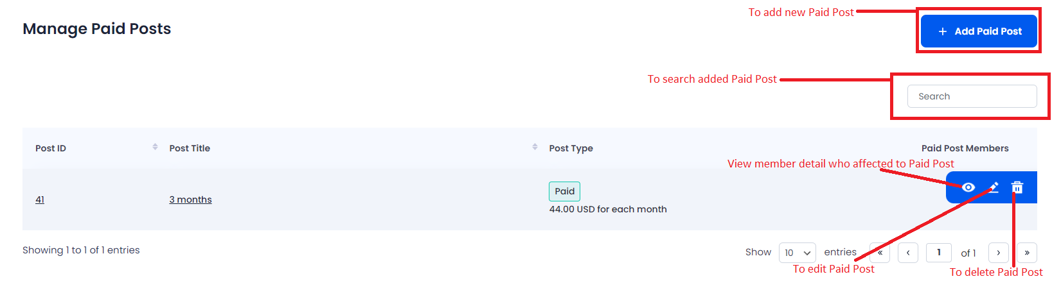Open the 3 months post title link
Viewport: 1061px width, 306px height.
click(x=190, y=200)
